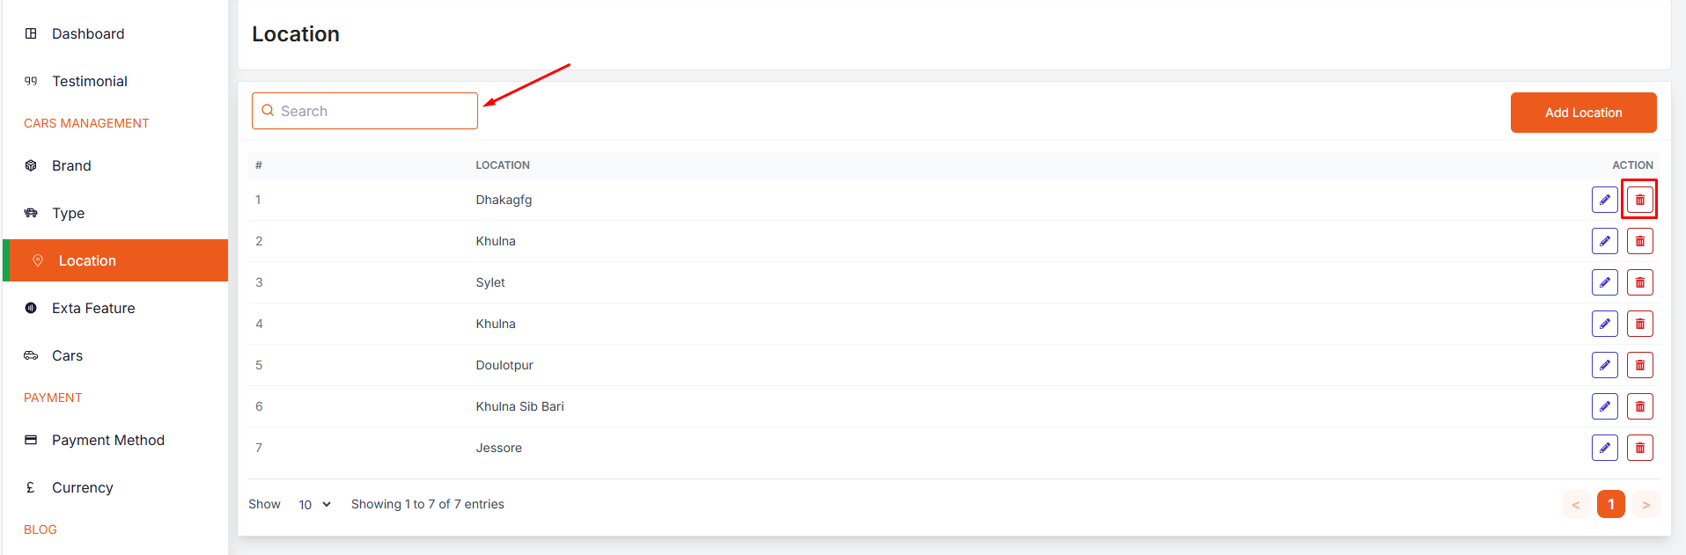
Task: Click the edit pencil icon for Sylet
Action: tap(1604, 282)
